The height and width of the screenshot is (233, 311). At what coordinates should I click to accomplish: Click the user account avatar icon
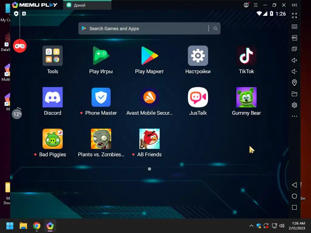[246, 5]
